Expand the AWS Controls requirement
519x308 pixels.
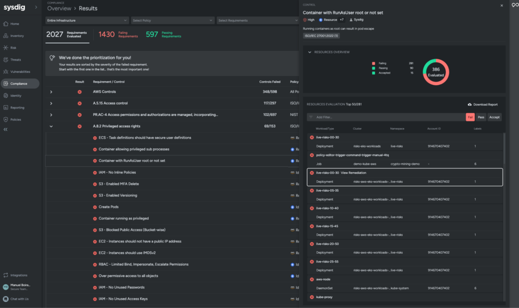pos(51,92)
